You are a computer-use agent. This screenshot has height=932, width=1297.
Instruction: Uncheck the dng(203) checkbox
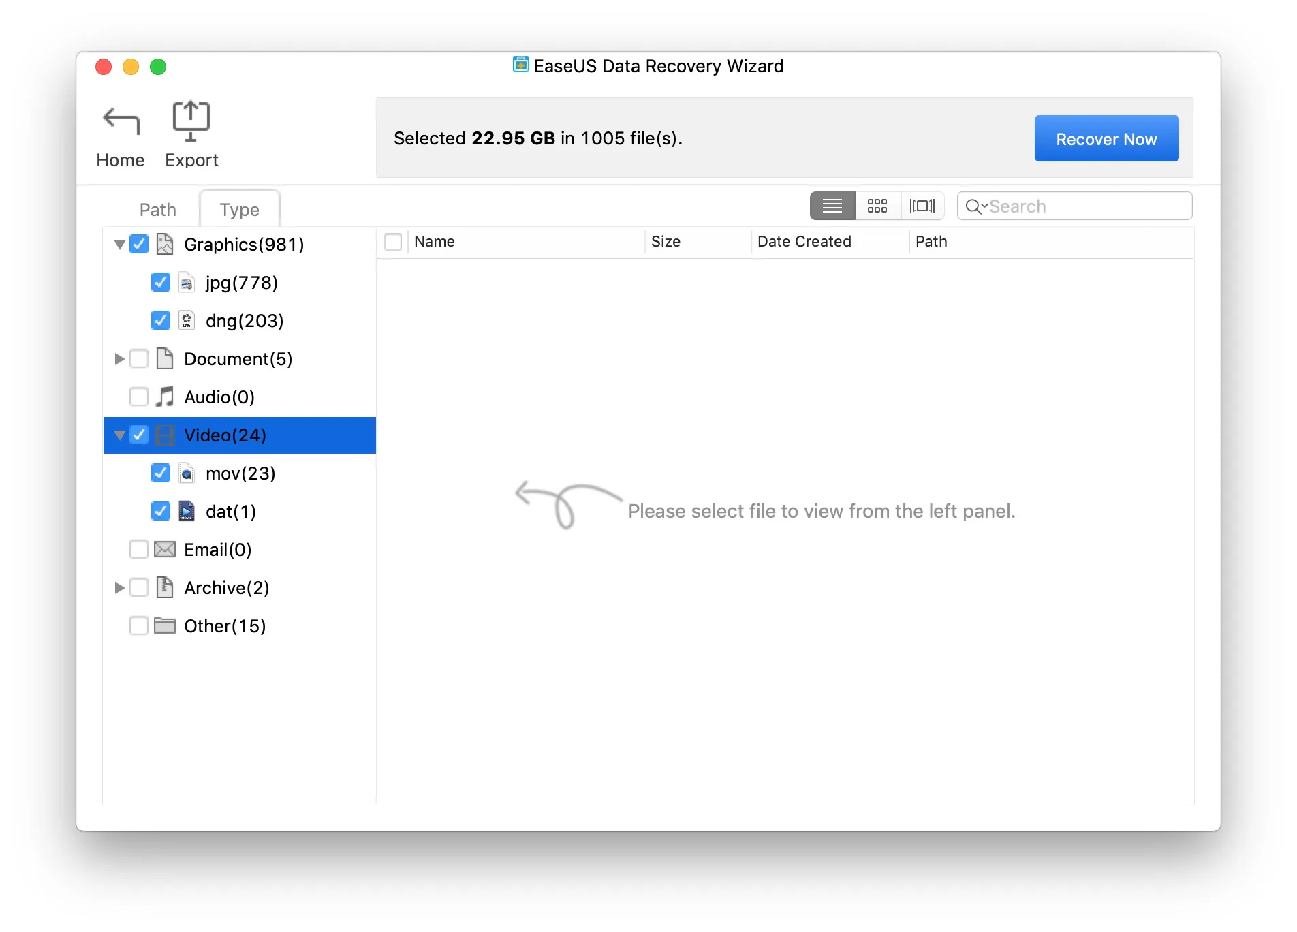point(161,320)
